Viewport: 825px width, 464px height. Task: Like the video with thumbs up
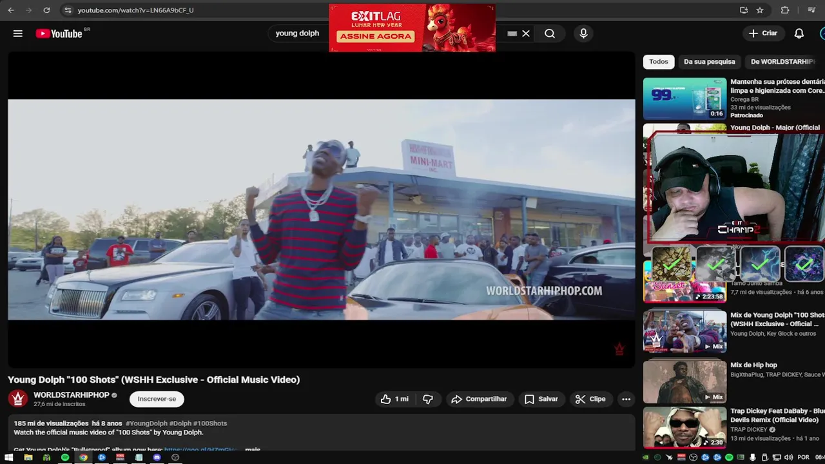tap(394, 399)
